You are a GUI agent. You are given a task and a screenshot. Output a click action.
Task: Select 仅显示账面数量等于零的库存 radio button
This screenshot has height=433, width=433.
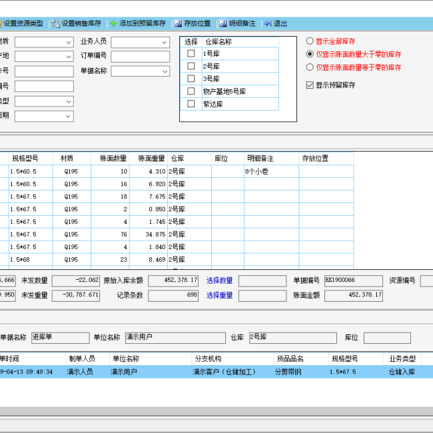point(310,67)
